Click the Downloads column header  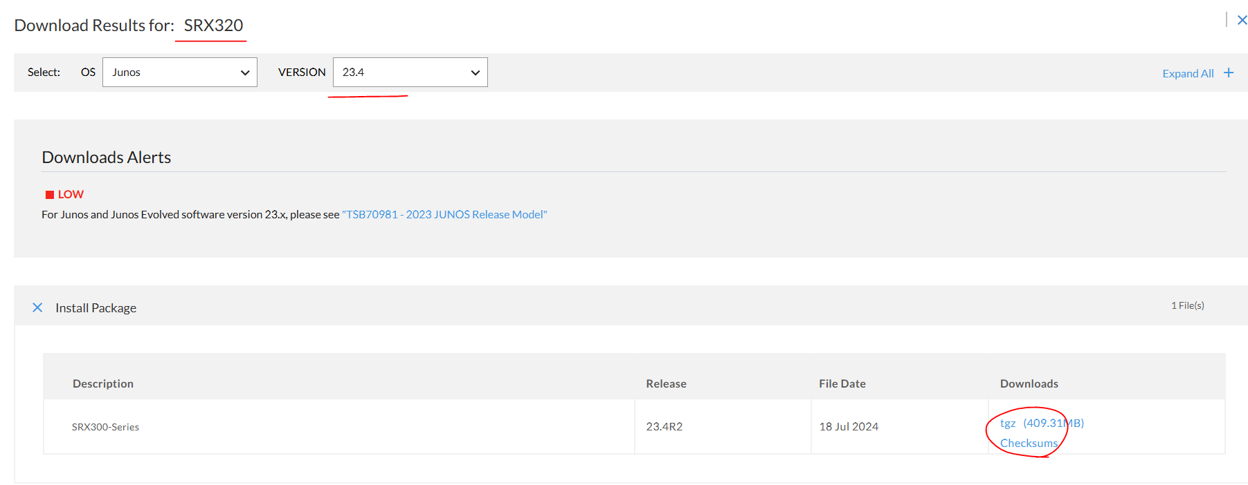[1029, 383]
